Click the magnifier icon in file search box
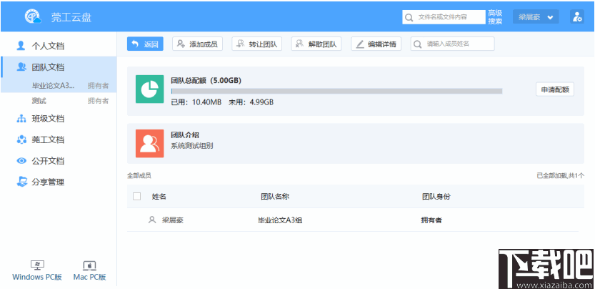Image resolution: width=595 pixels, height=289 pixels. 409,17
